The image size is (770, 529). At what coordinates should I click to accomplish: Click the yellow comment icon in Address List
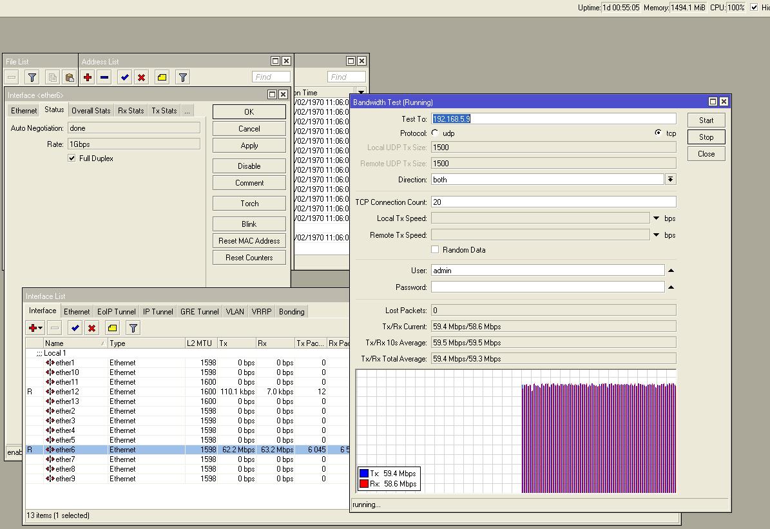(162, 77)
